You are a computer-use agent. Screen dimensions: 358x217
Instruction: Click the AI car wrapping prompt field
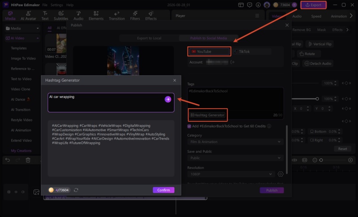(111, 102)
